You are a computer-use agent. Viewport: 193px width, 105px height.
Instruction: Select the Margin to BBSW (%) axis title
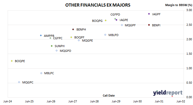pyautogui.click(x=178, y=5)
